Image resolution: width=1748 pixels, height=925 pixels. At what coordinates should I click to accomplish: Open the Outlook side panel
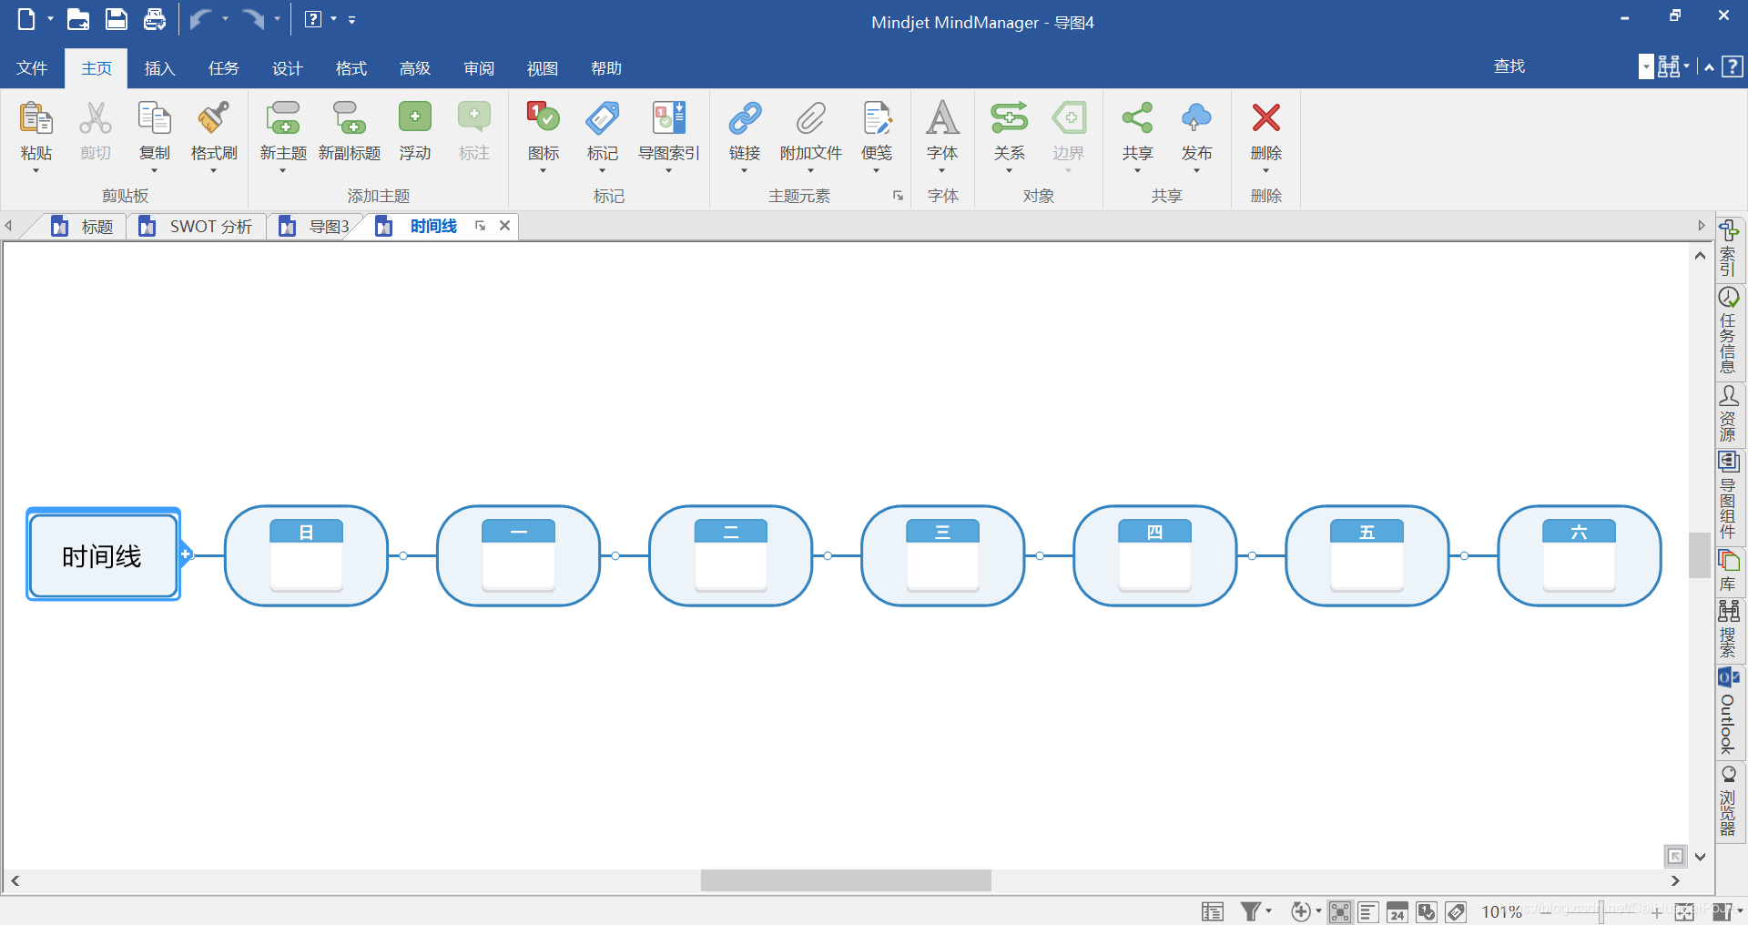click(x=1728, y=713)
